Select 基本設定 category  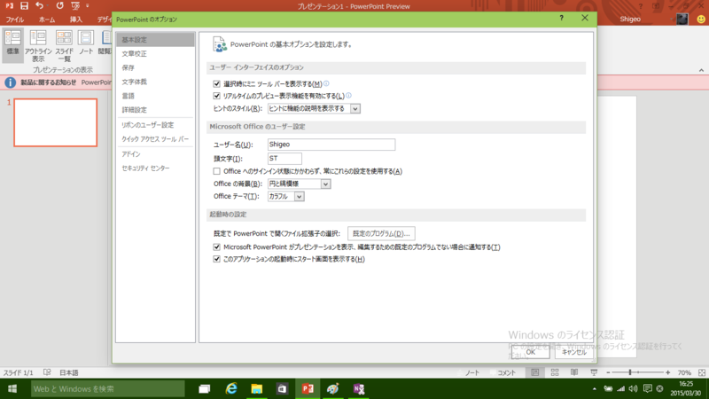click(x=156, y=40)
